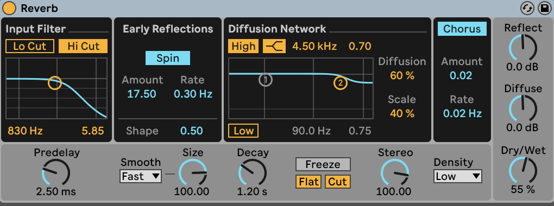This screenshot has height=206, width=554.
Task: Click the Decay value 1.20 s
Action: point(252,192)
